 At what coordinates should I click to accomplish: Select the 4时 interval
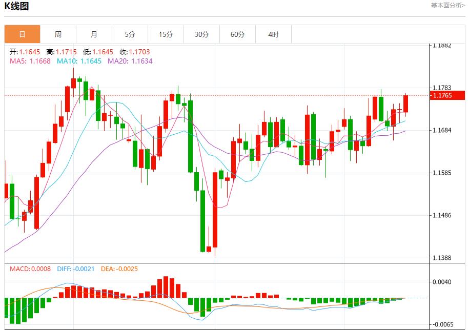273,34
